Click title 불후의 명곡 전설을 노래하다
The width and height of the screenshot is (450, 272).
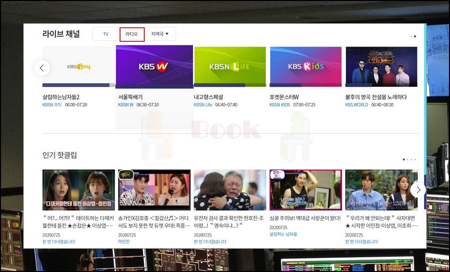376,97
